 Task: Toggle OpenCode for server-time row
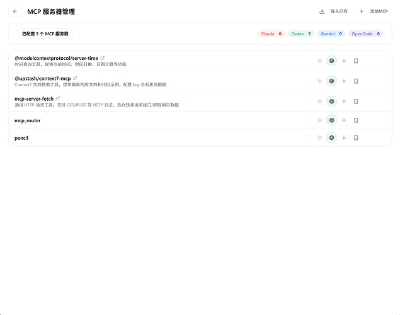click(x=356, y=60)
